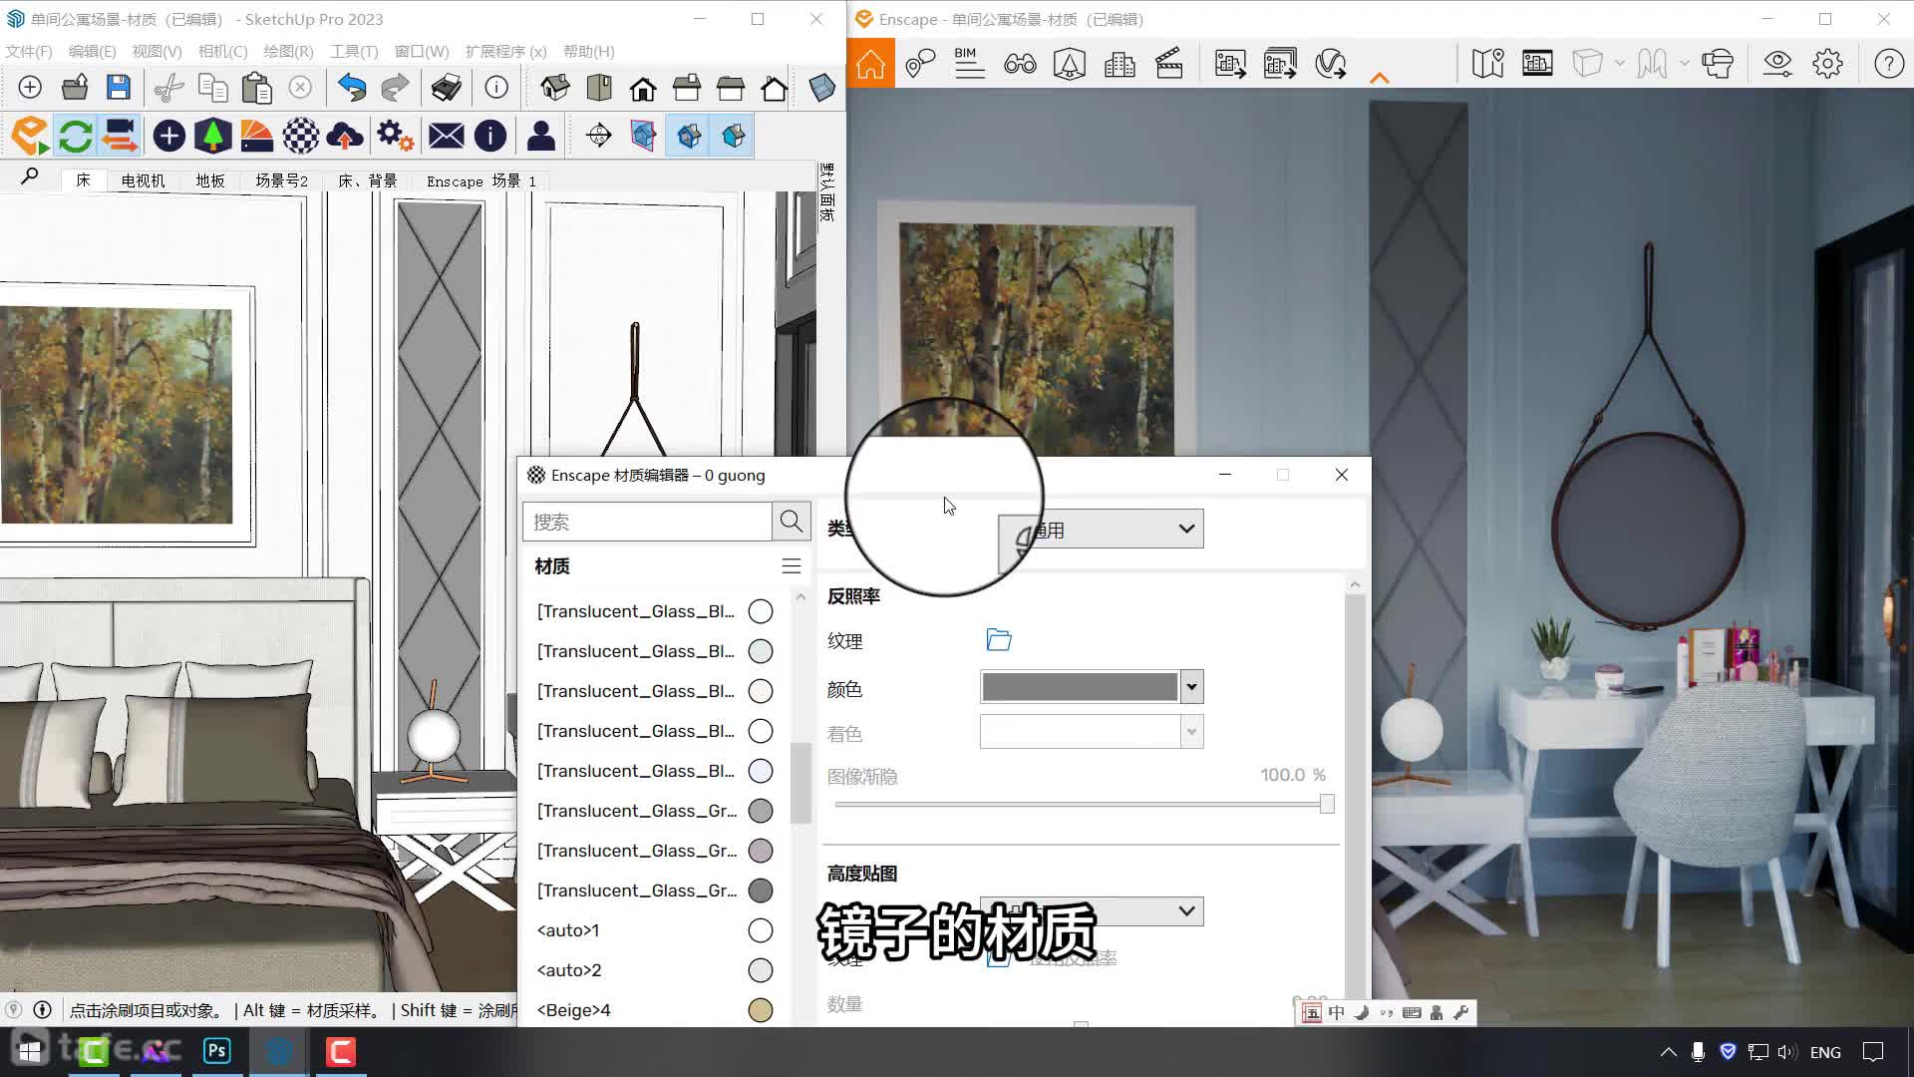This screenshot has width=1914, height=1077.
Task: Select the <auto>1 material
Action: tap(655, 930)
